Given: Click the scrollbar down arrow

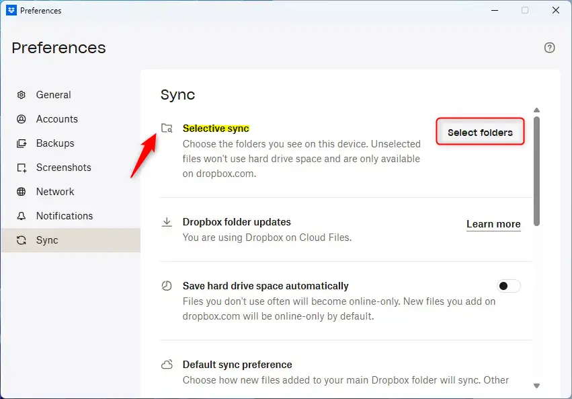Looking at the screenshot, I should tap(536, 386).
